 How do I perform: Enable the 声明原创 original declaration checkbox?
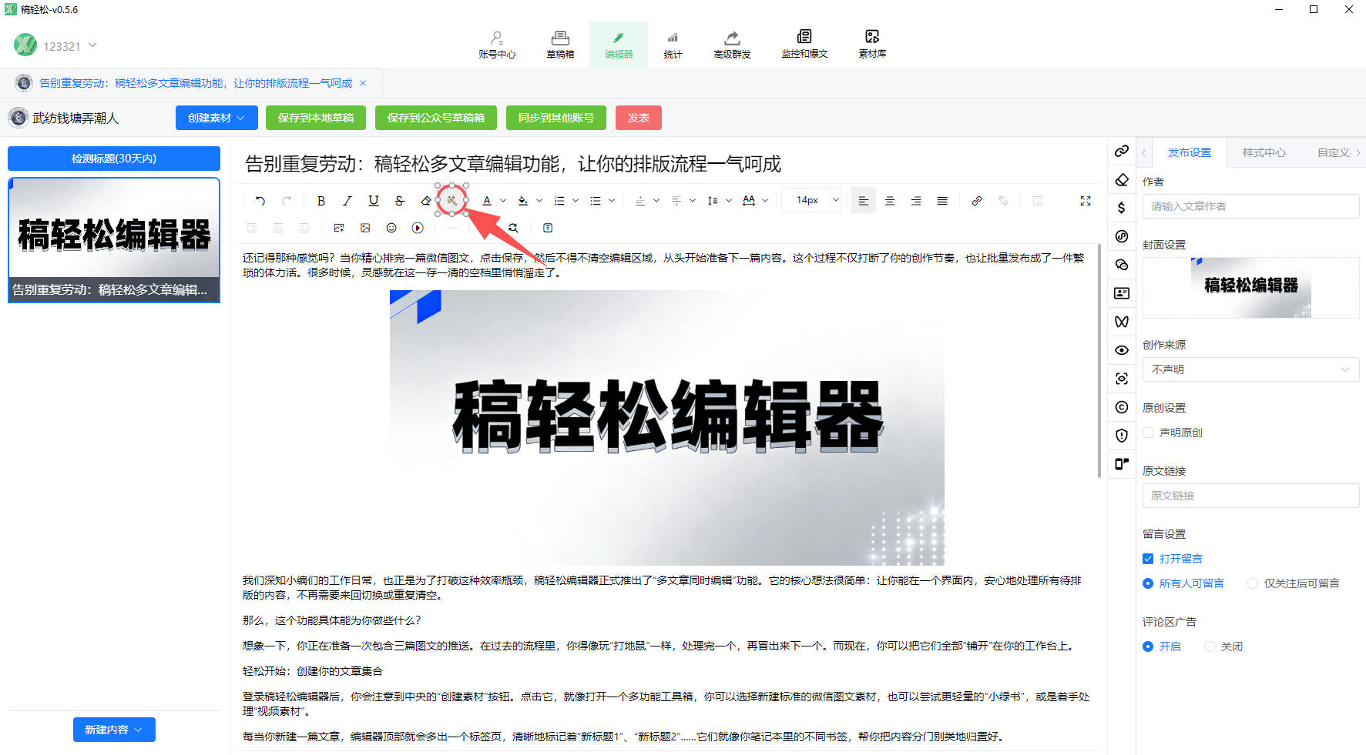click(x=1148, y=432)
